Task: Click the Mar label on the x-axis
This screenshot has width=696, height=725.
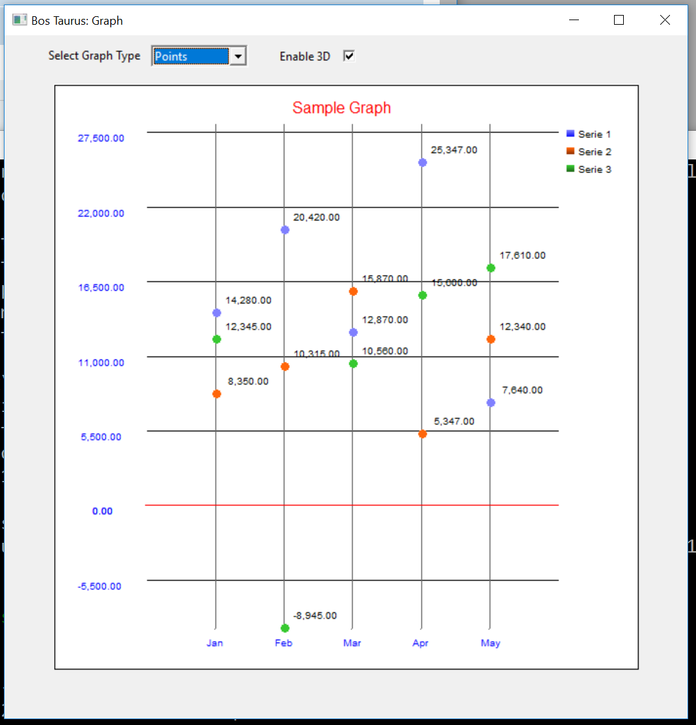Action: pos(352,643)
